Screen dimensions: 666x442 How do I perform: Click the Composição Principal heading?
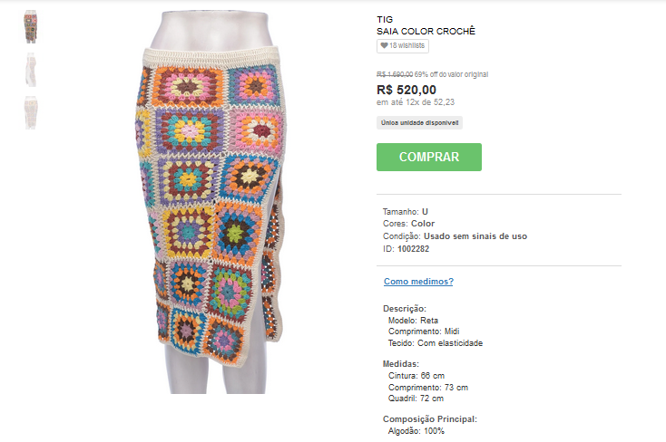430,419
